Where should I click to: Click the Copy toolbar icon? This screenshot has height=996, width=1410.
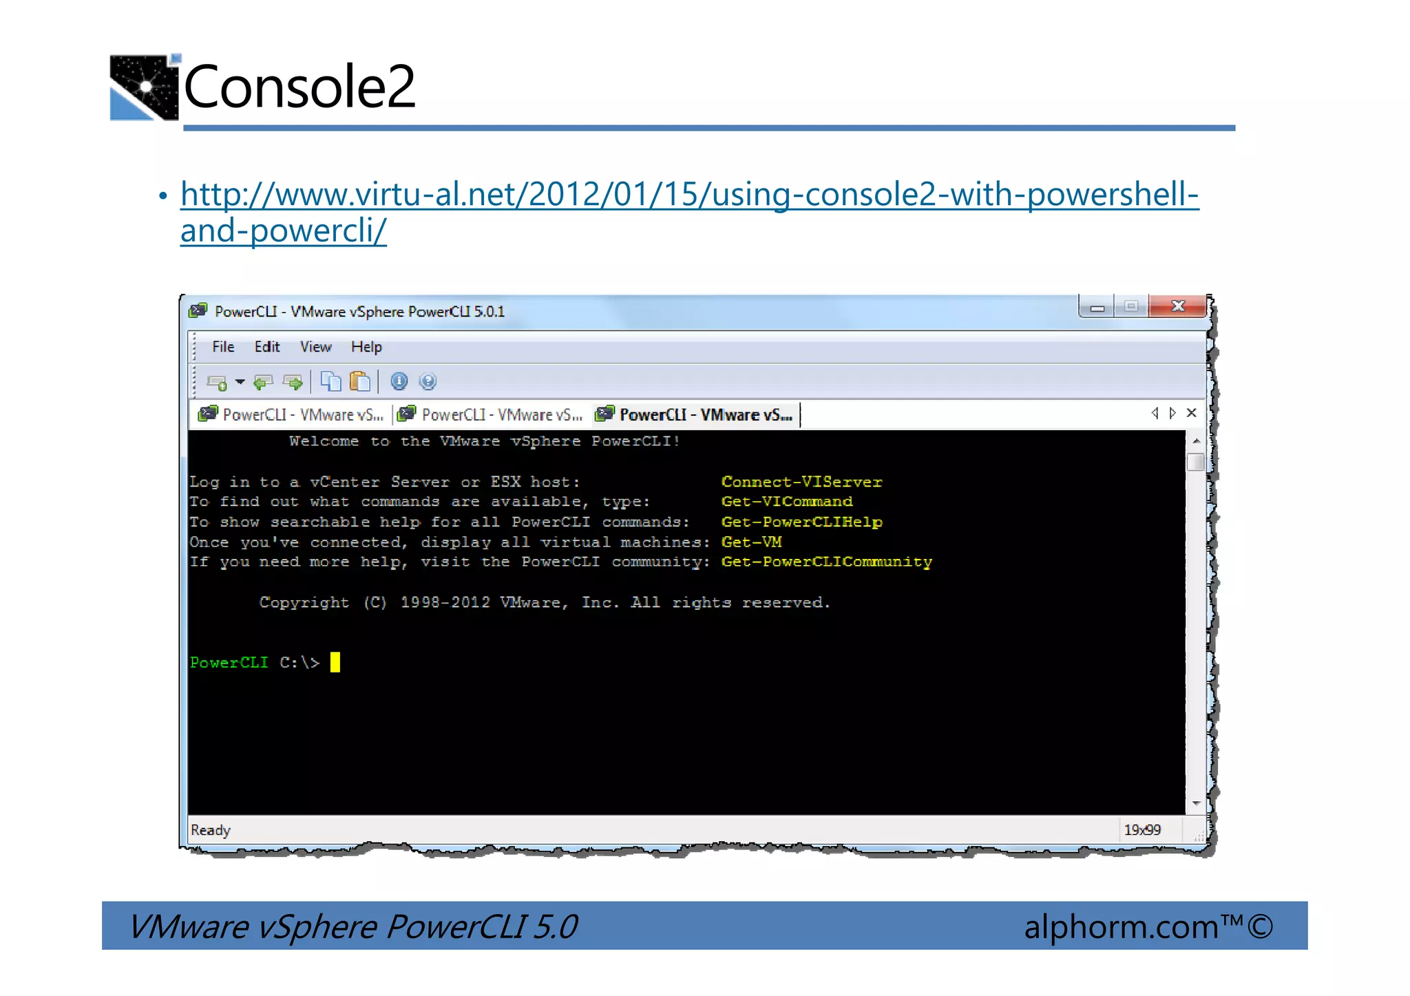[x=331, y=381]
